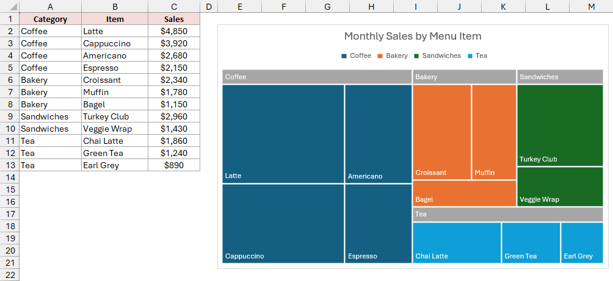This screenshot has width=613, height=281.
Task: Click the $2,340 sales cell
Action: [174, 80]
